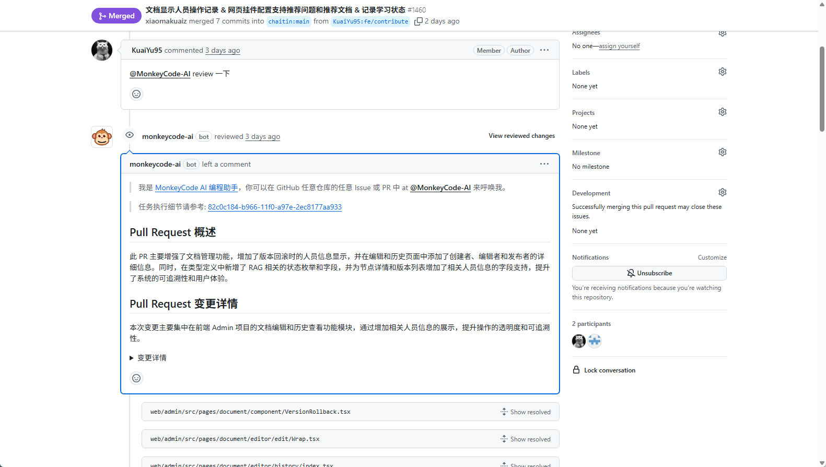Open @MonkeyCode-AI mention in the bot's quote
The width and height of the screenshot is (826, 467).
pyautogui.click(x=440, y=188)
